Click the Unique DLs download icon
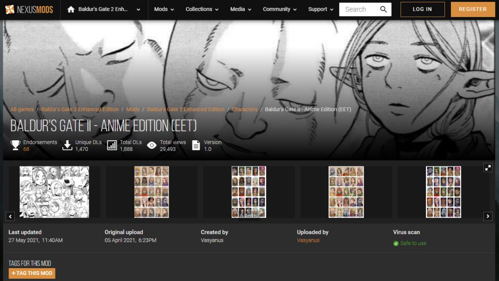Viewport: 499px width, 281px height. point(67,145)
